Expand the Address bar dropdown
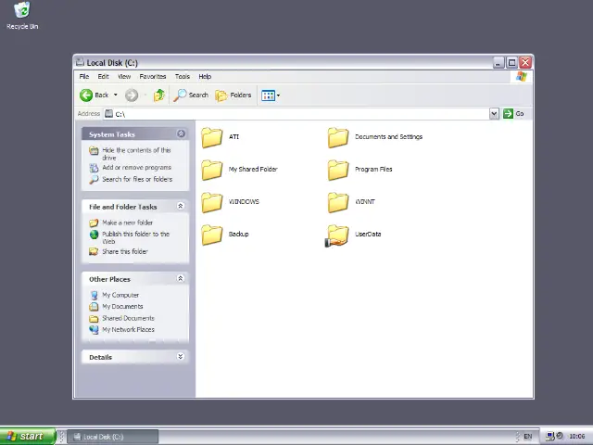Screen dimensions: 593x445 pos(494,113)
